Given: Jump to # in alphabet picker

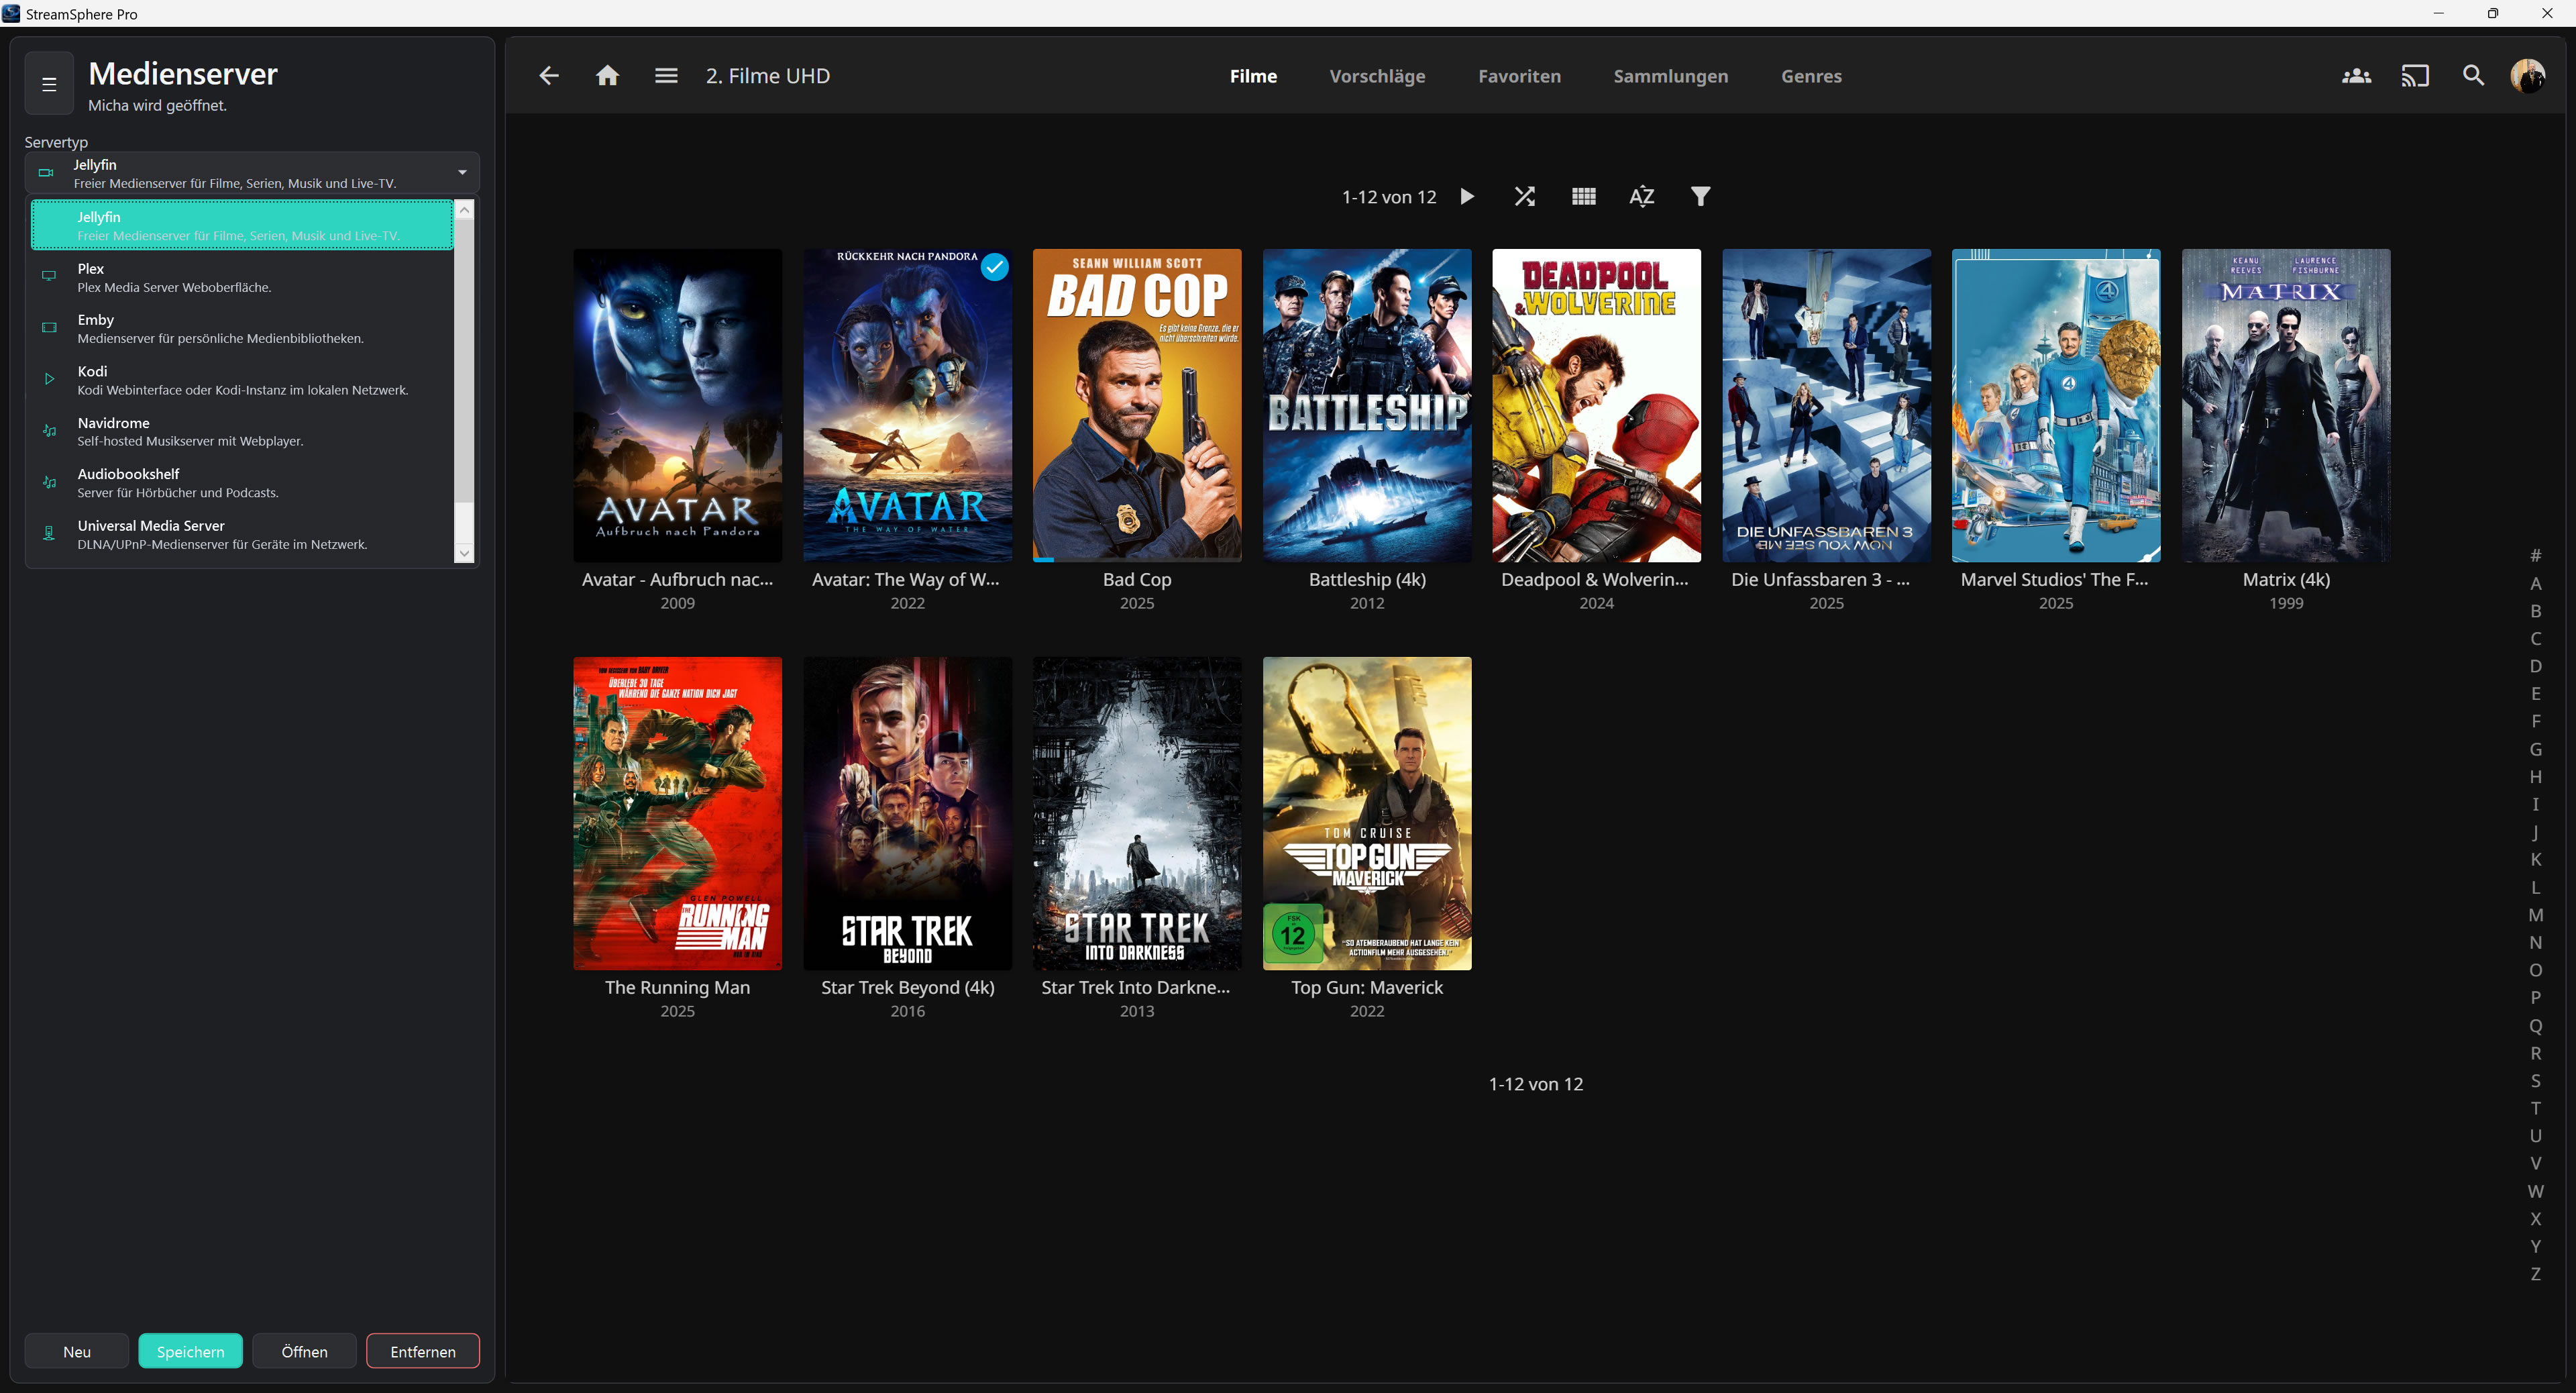Looking at the screenshot, I should click(x=2535, y=555).
